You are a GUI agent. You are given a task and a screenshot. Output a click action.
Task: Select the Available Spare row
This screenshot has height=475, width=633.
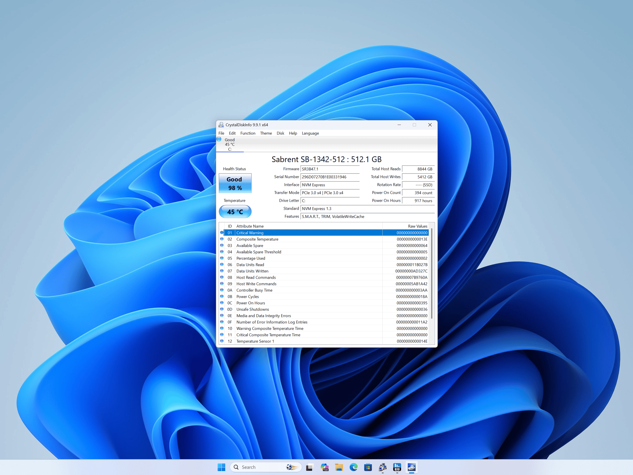coord(324,246)
